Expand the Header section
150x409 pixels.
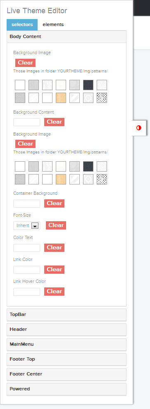[x=67, y=330]
